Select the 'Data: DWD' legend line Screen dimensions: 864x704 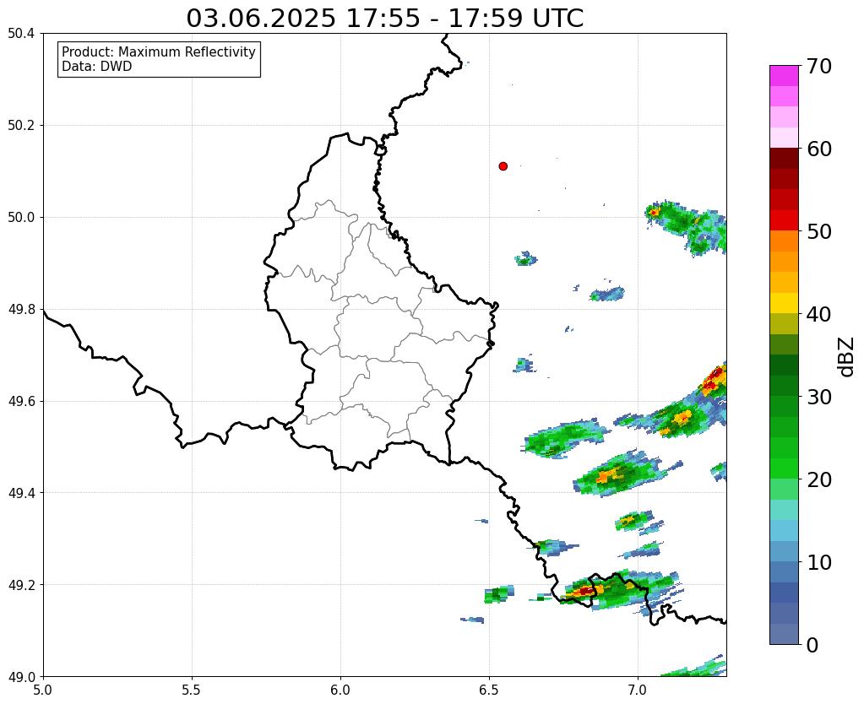(97, 67)
